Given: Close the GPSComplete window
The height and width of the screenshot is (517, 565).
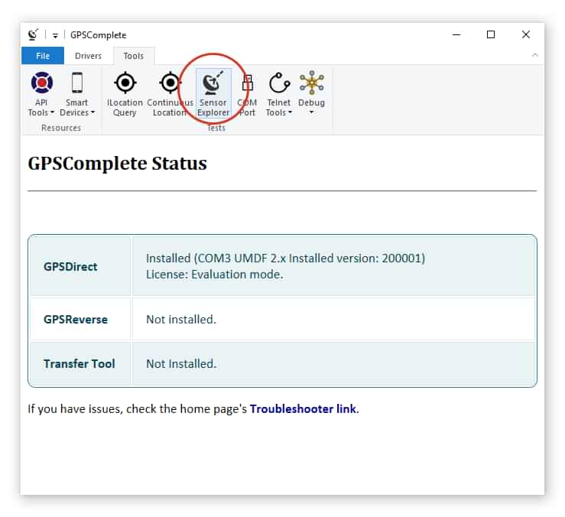Looking at the screenshot, I should [x=526, y=34].
